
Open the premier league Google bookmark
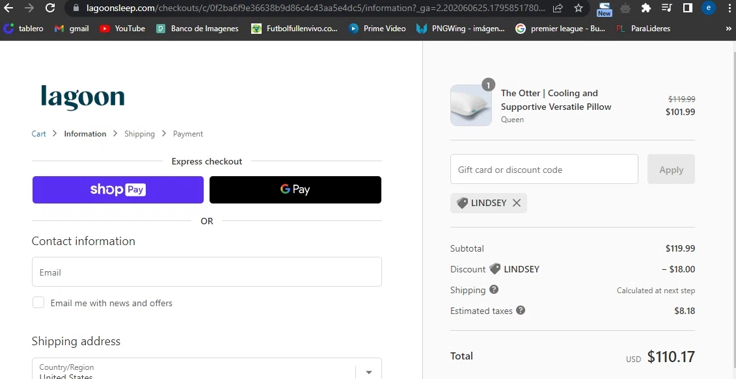pos(560,29)
